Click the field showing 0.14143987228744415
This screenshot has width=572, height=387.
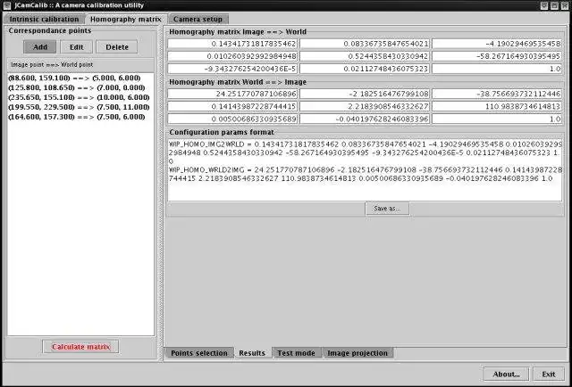(232, 106)
